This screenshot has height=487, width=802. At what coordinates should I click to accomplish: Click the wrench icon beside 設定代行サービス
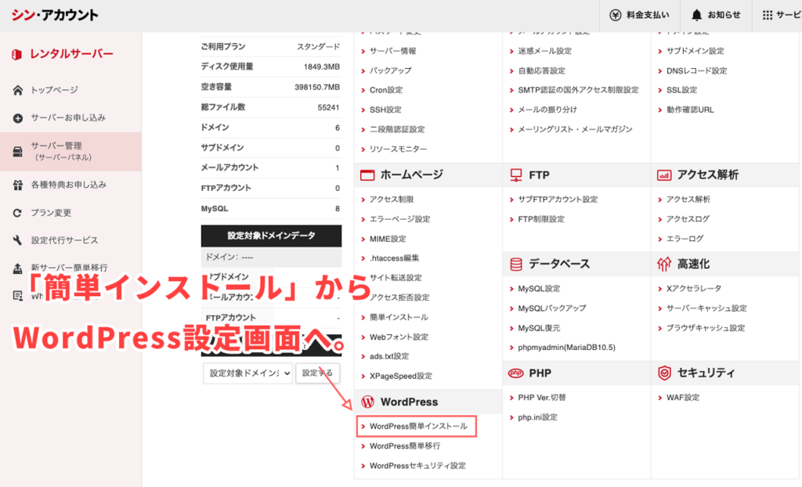(18, 240)
